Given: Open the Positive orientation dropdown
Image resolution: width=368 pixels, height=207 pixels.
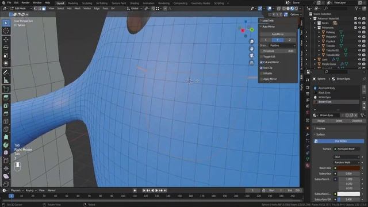Looking at the screenshot, I should tap(282, 45).
